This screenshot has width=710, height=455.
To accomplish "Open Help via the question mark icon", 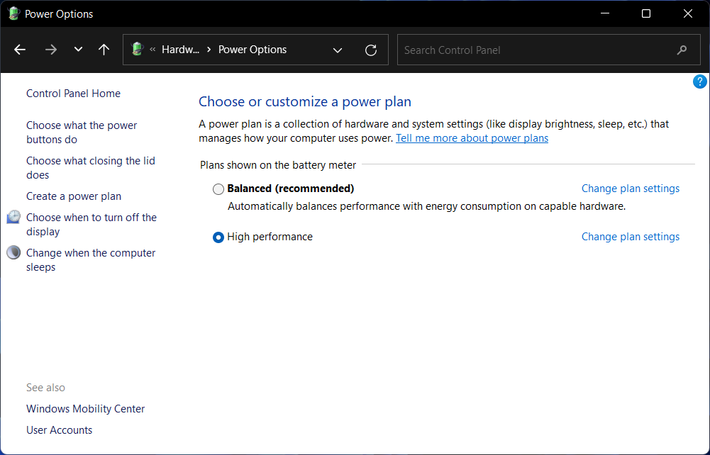I will [700, 81].
